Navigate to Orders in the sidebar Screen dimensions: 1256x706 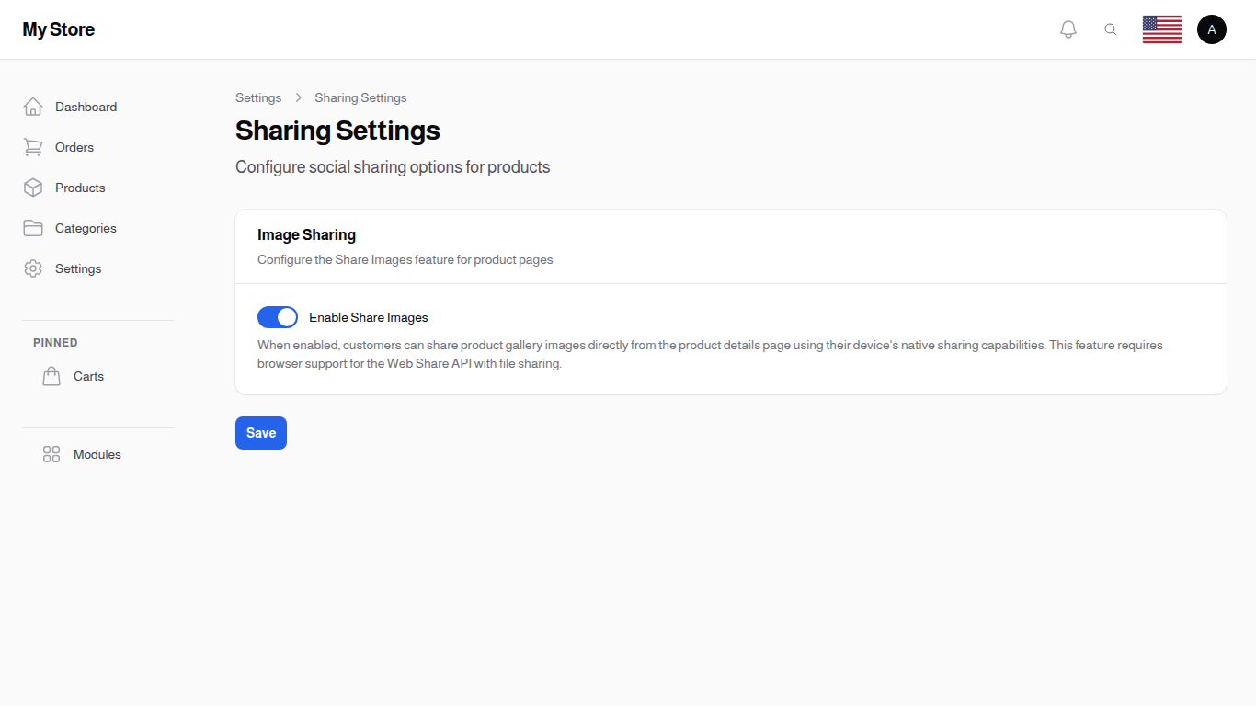point(74,146)
